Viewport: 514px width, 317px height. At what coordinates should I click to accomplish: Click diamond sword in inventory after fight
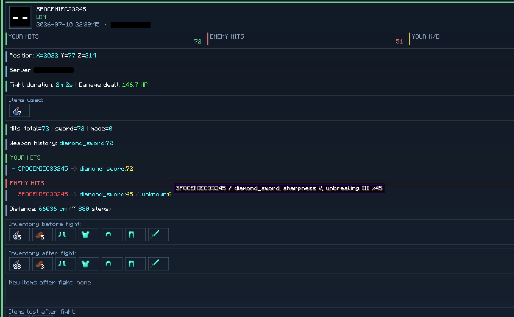click(x=158, y=264)
